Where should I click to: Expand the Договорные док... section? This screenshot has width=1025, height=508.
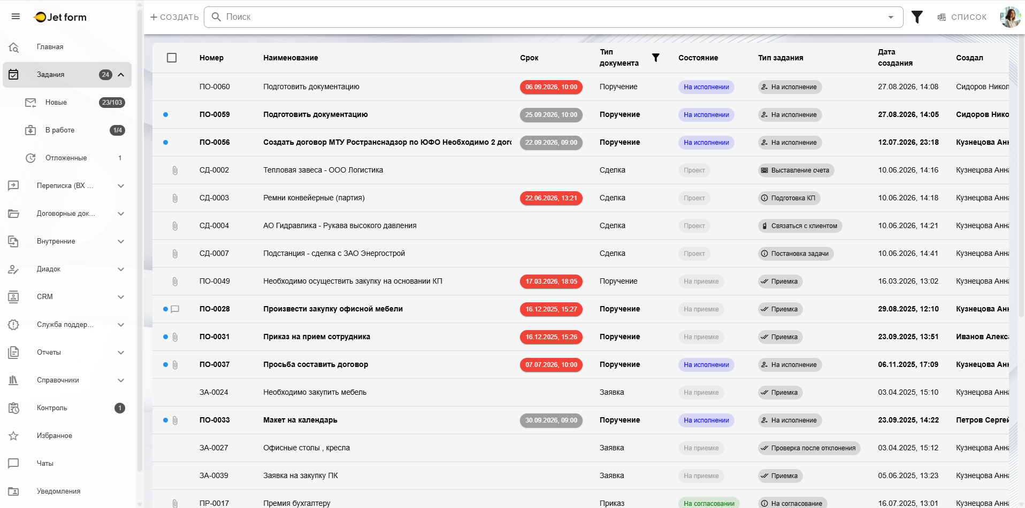pyautogui.click(x=121, y=214)
